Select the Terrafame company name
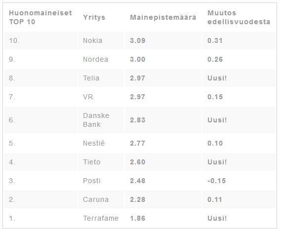Viewport: 282px width, 233px height. click(x=101, y=218)
